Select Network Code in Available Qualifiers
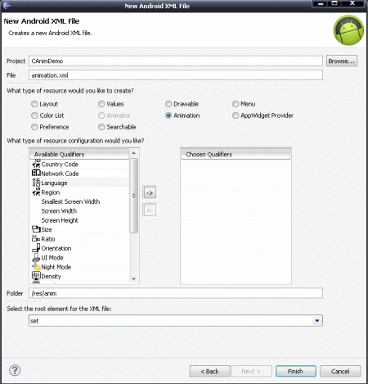 [79, 174]
